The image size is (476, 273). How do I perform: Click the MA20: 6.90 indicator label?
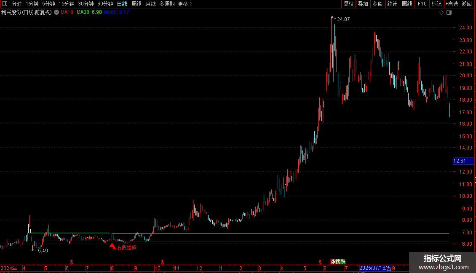click(x=89, y=13)
